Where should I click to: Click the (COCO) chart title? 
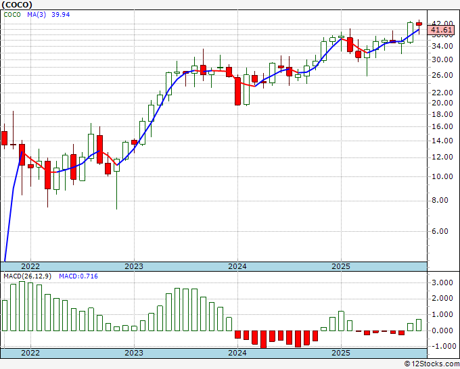click(17, 5)
